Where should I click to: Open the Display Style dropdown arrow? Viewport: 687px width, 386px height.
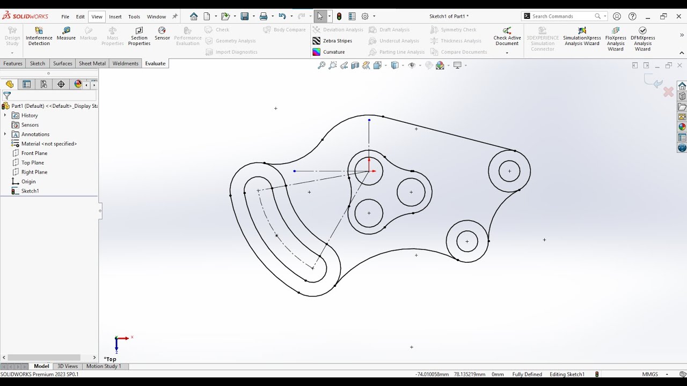click(403, 65)
